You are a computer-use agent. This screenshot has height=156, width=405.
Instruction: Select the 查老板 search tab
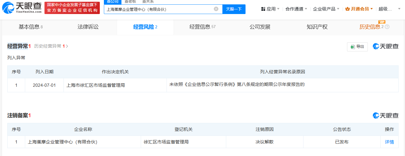coord(130,2)
